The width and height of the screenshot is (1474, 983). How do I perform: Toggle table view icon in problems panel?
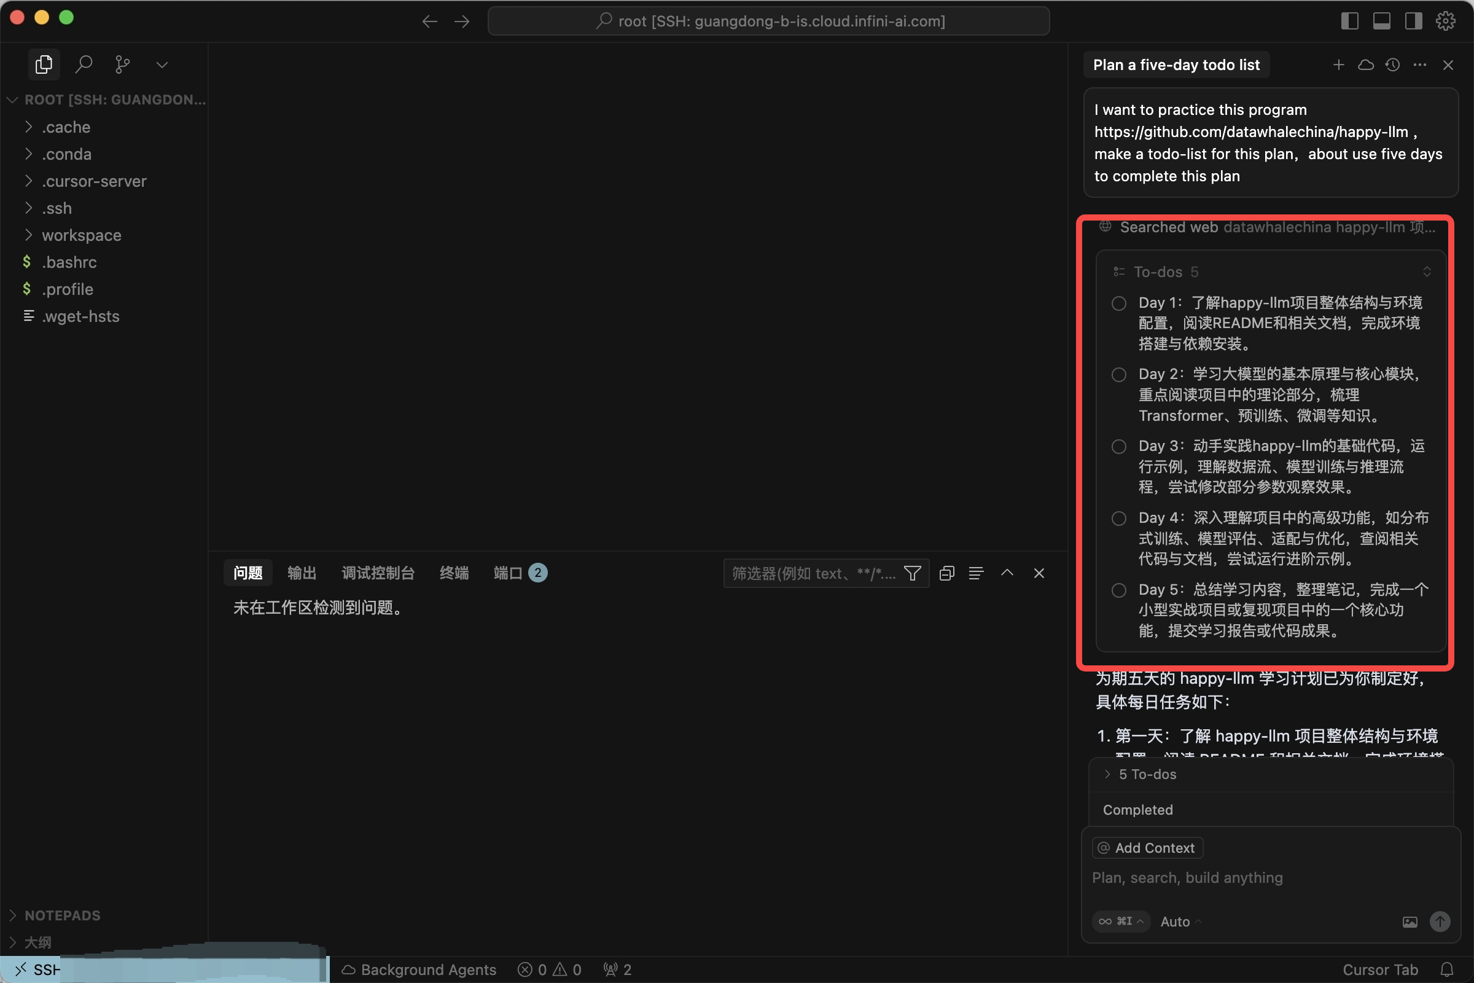pyautogui.click(x=976, y=573)
